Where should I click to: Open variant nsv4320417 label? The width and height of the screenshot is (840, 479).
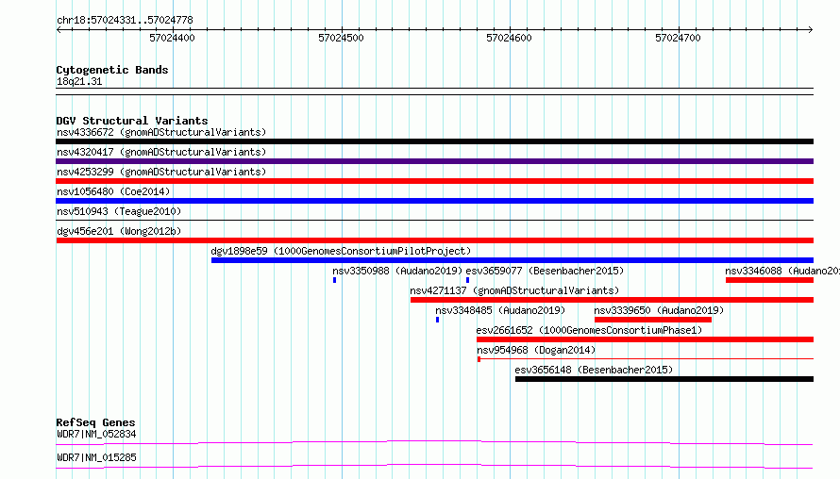(x=161, y=152)
